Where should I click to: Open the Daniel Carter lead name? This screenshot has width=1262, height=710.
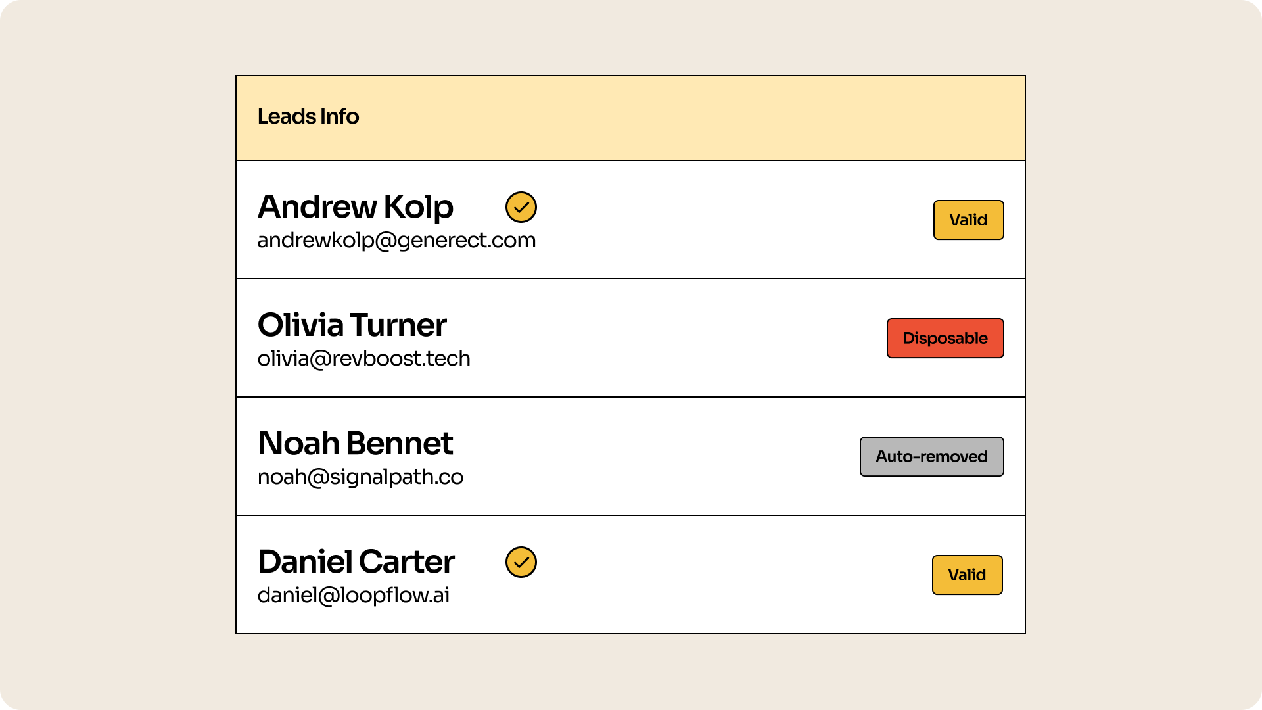point(356,561)
